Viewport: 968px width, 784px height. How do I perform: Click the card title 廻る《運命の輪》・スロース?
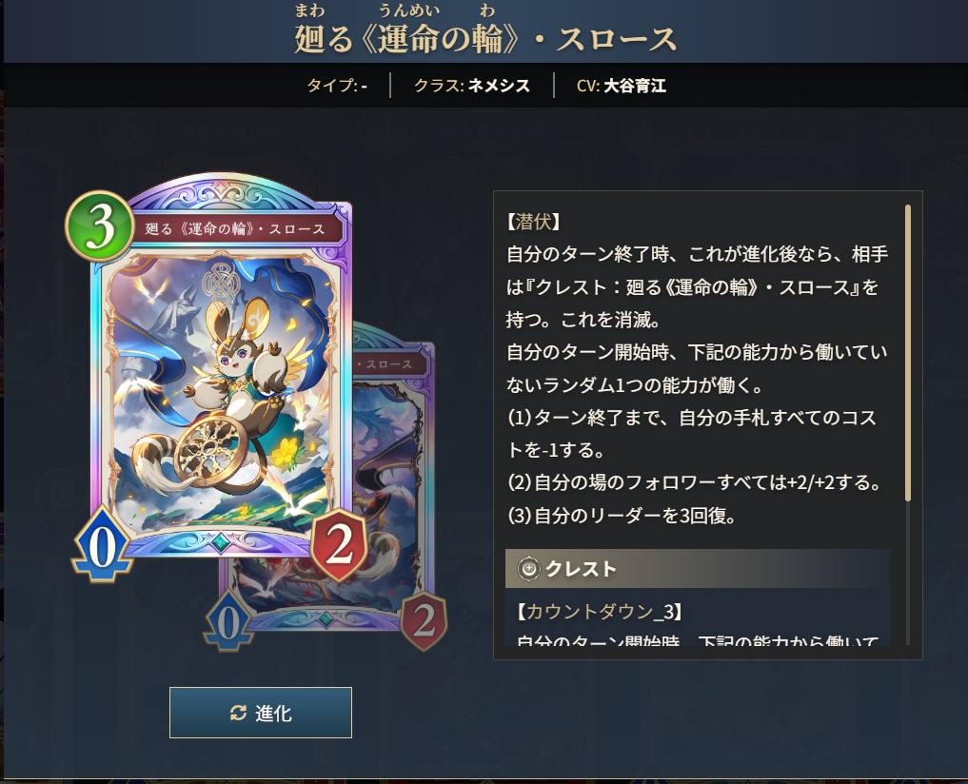click(485, 38)
